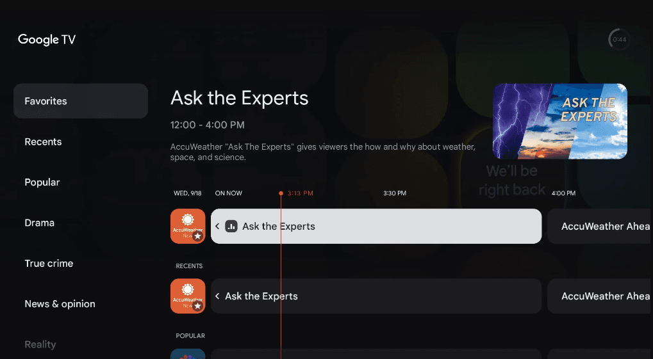Select AccuWeather Ahead in the Recents row

600,296
